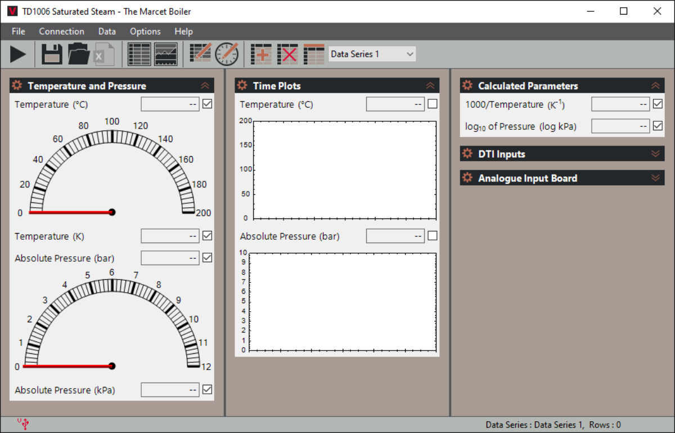The height and width of the screenshot is (433, 675).
Task: Open the Options menu
Action: coord(145,31)
